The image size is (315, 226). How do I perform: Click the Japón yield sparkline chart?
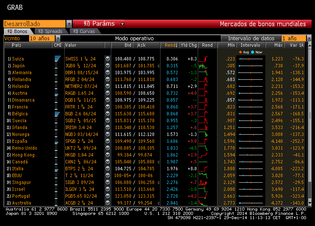pyautogui.click(x=203, y=66)
